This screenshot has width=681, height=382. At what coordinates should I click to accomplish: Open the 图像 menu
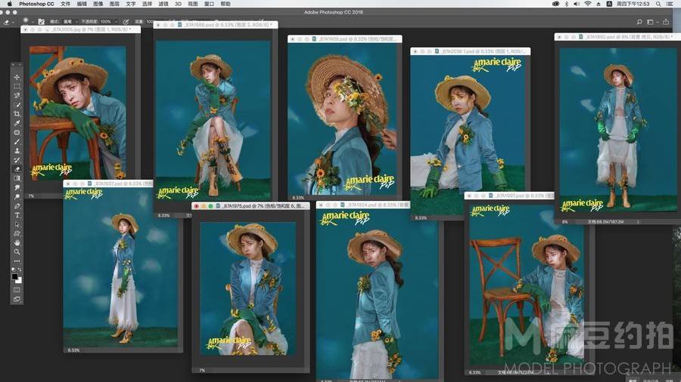(98, 4)
